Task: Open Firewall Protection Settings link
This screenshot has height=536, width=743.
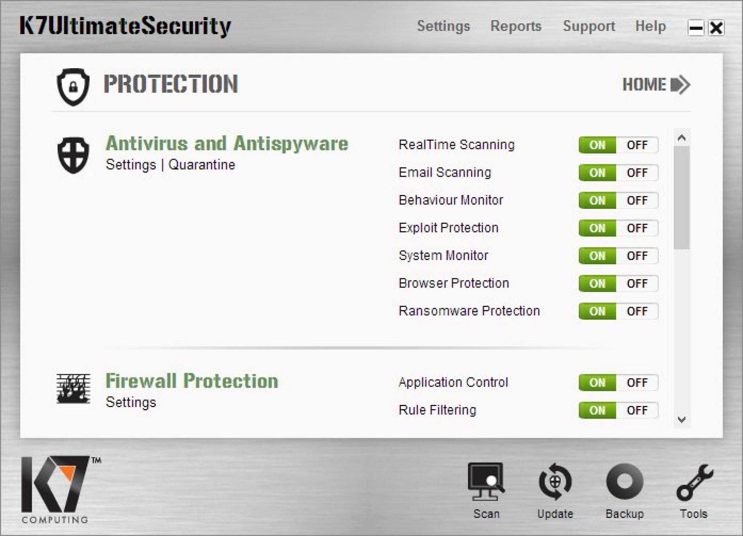Action: click(x=131, y=402)
